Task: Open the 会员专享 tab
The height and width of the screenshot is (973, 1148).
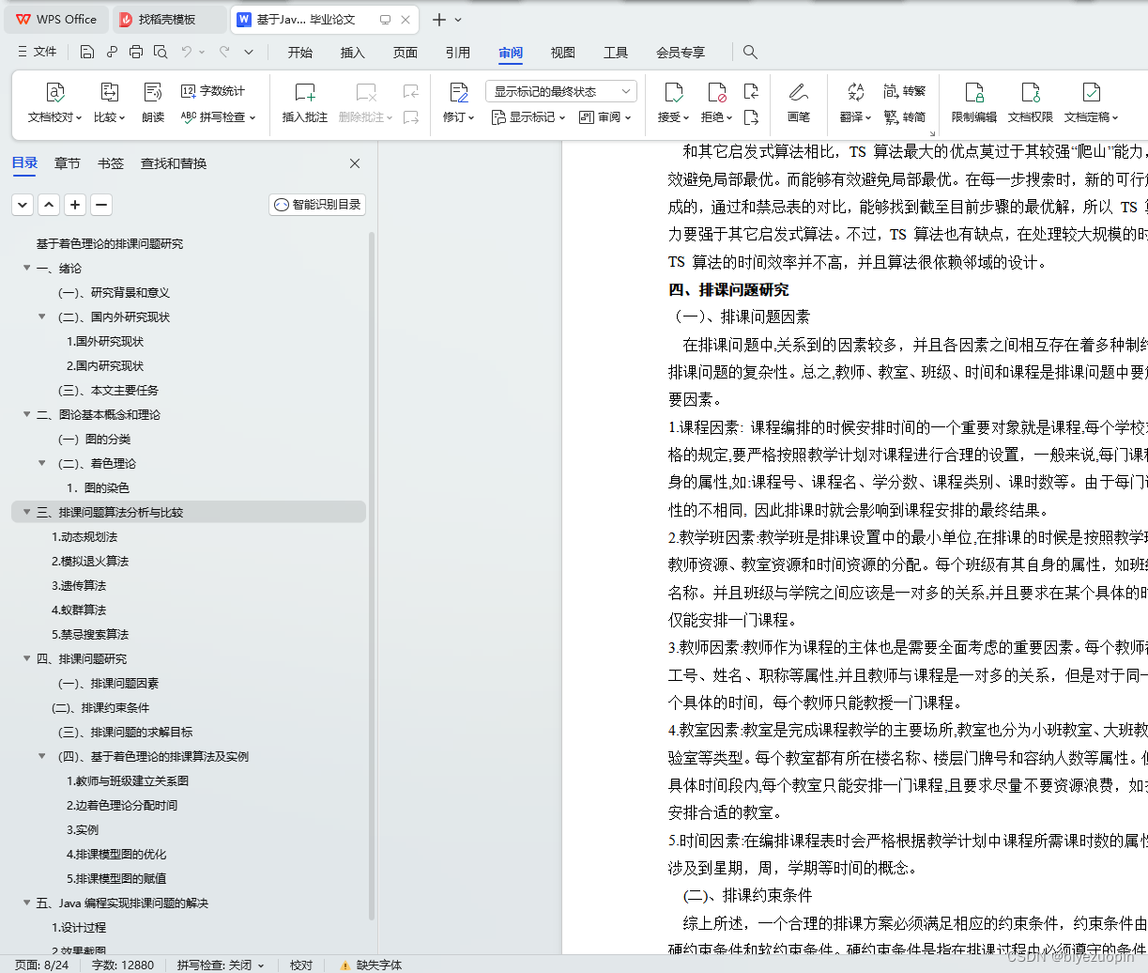Action: tap(681, 53)
